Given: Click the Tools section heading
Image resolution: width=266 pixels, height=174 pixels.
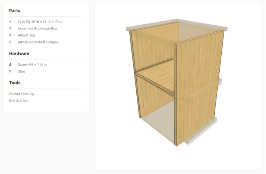Looking at the screenshot, I should (15, 83).
